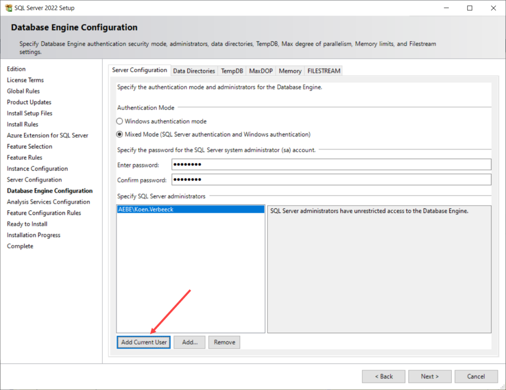Screen dimensions: 506x390
Task: Click the Feature Configuration Rules step
Action: point(44,213)
